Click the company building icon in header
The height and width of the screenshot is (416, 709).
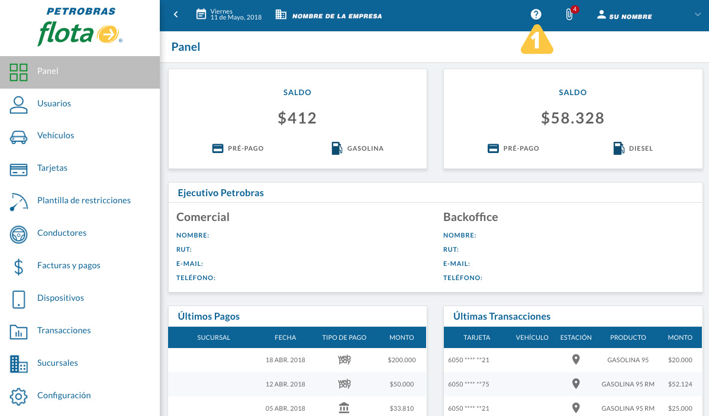pos(281,14)
